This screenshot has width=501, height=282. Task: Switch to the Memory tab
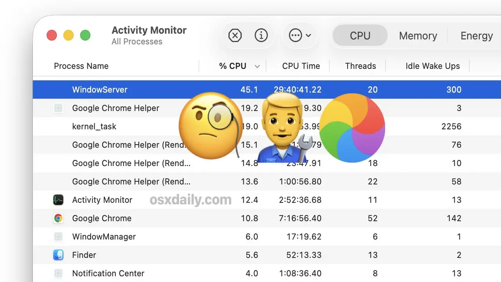418,36
